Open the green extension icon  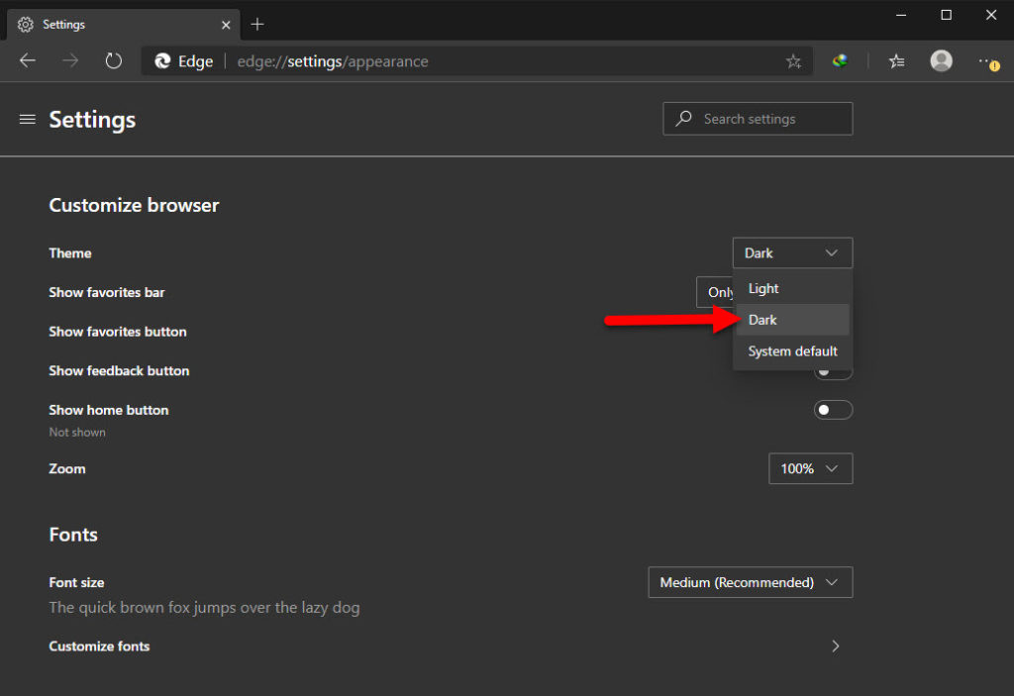coord(840,60)
